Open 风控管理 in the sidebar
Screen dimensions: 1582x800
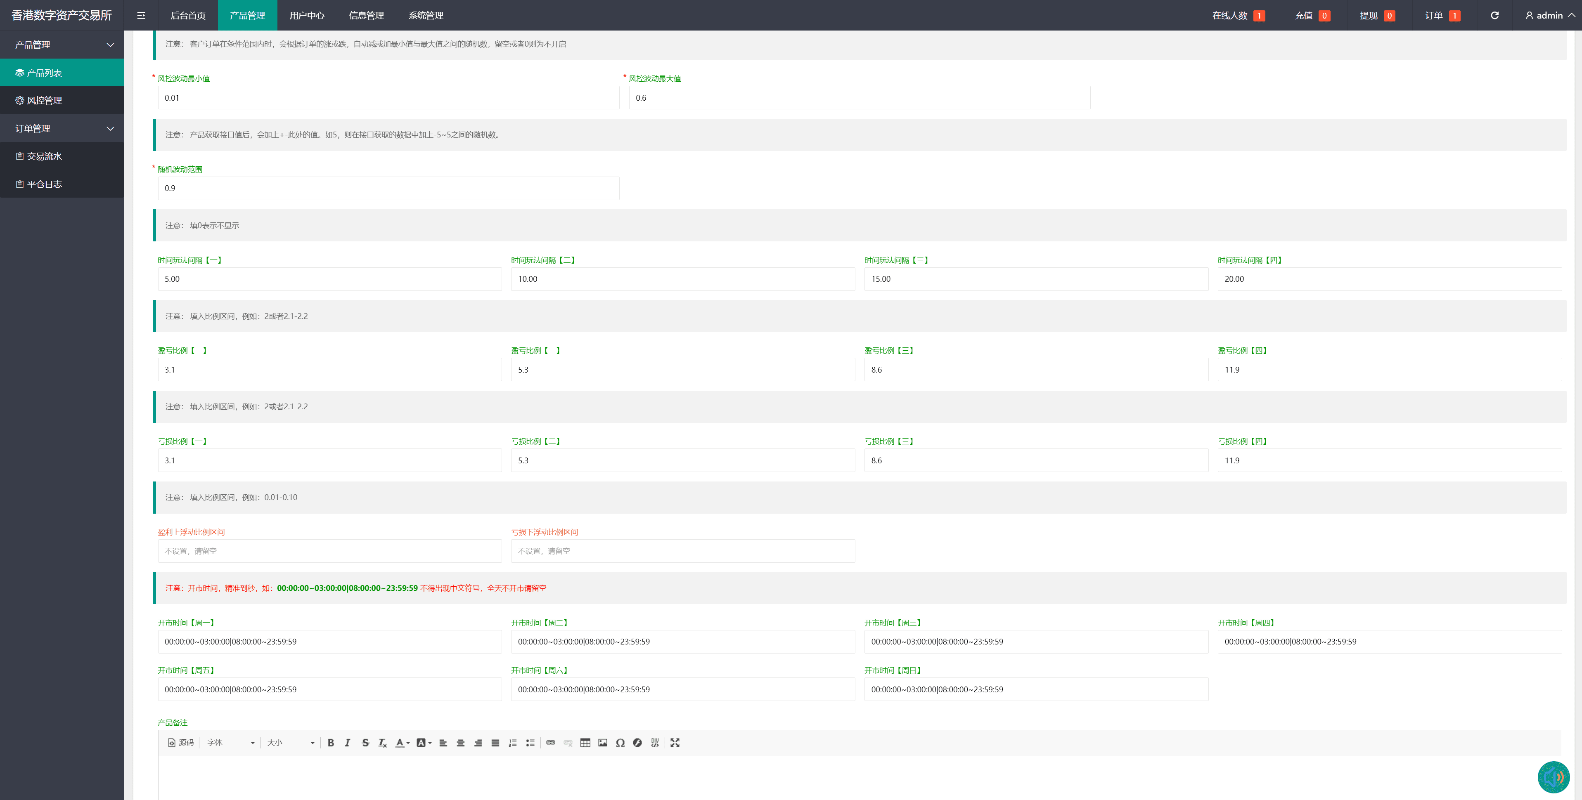(x=44, y=100)
